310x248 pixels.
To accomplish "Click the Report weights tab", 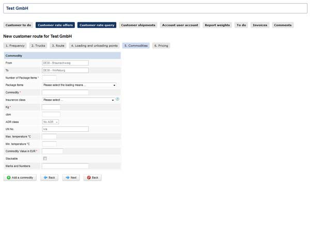I will point(217,25).
